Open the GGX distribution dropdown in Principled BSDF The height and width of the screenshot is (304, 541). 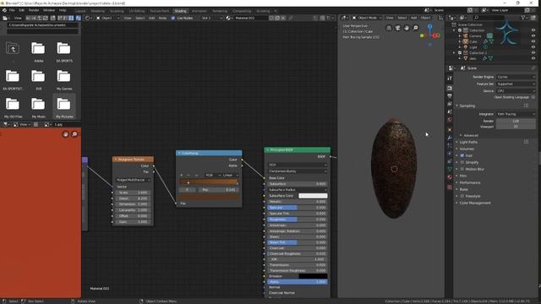[x=297, y=165]
